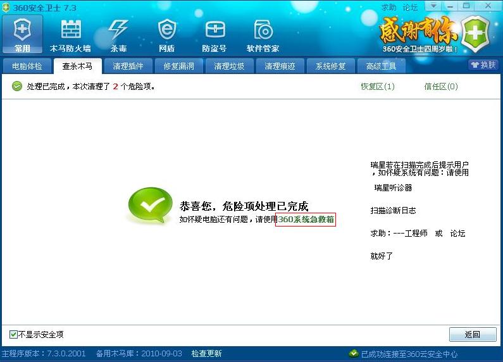Minimize the 360安全卫士 window
Screen dimensions: 503x362
tap(450, 6)
